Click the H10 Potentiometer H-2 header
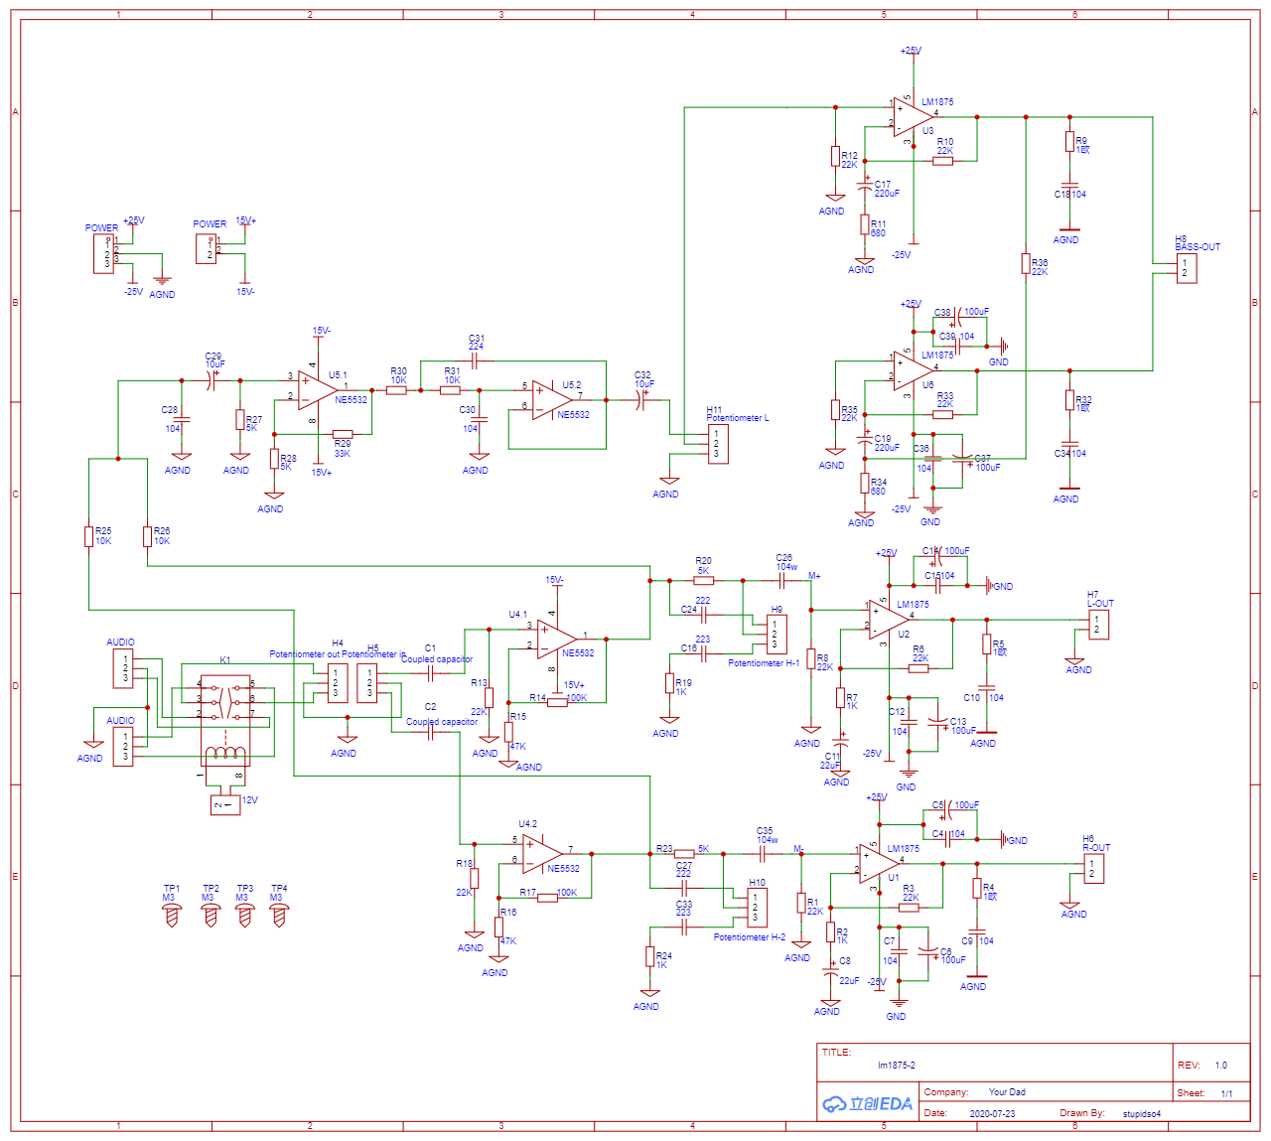The height and width of the screenshot is (1141, 1271). [x=757, y=907]
